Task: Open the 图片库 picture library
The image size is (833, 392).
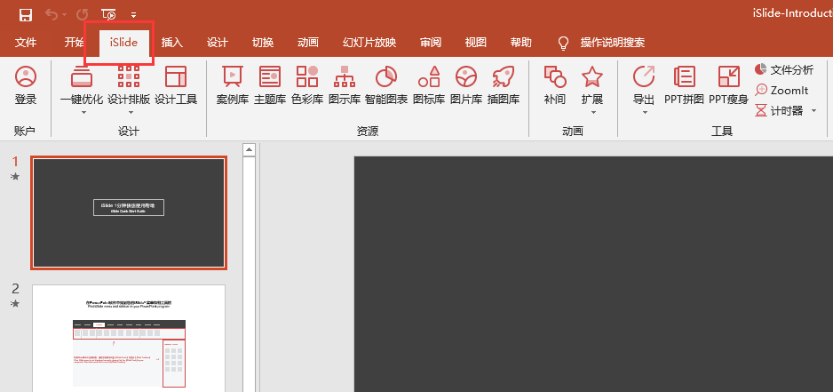Action: (465, 84)
